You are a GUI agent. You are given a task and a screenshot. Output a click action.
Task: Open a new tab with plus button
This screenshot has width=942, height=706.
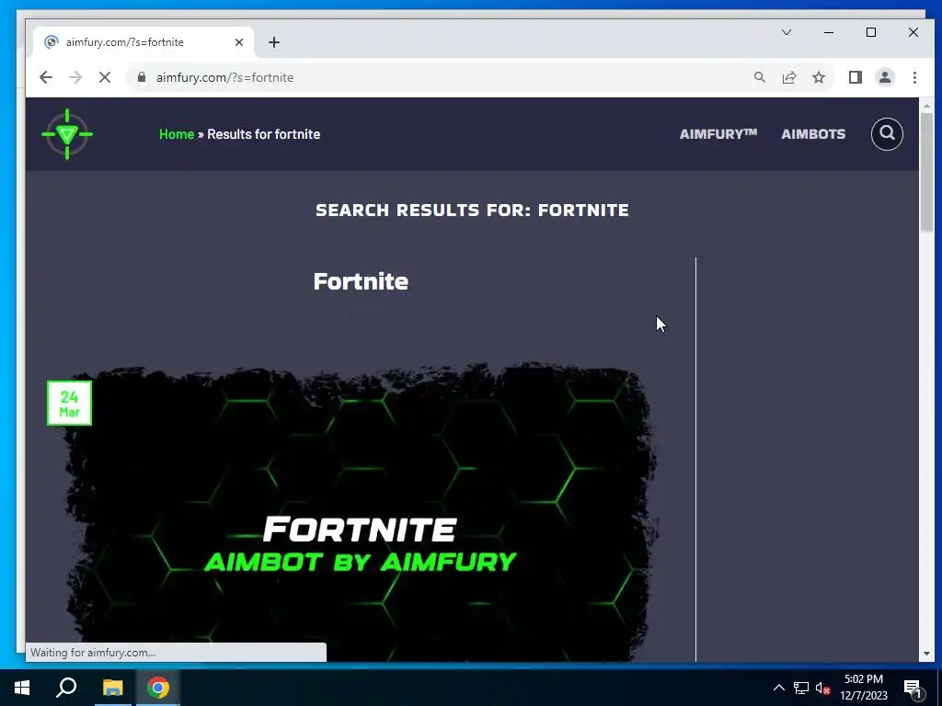coord(274,42)
